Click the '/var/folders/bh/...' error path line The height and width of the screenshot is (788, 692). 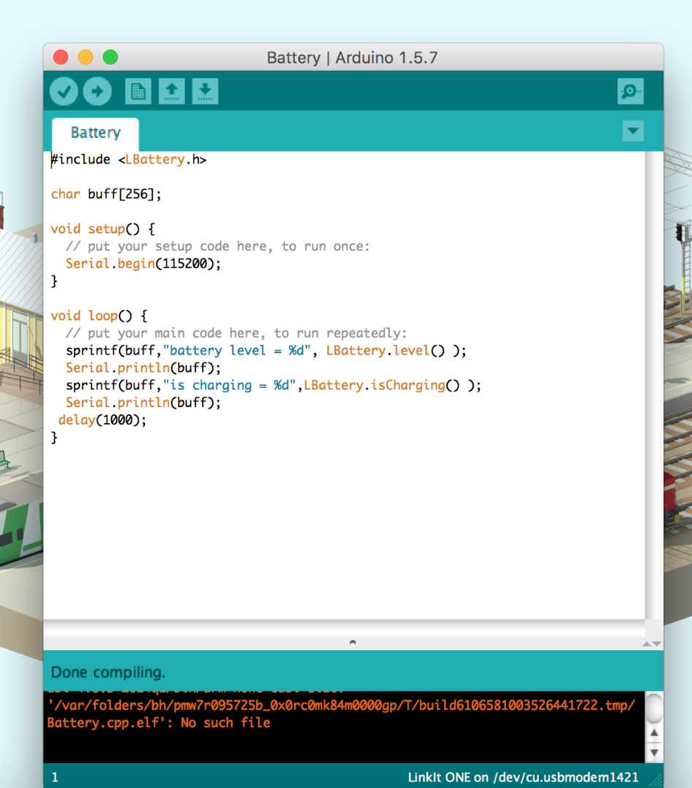coord(341,706)
